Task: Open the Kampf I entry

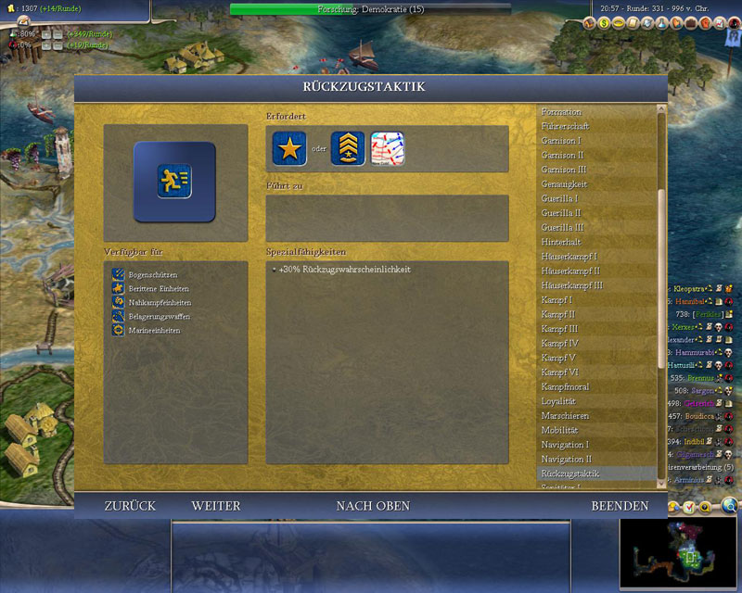Action: coord(596,300)
